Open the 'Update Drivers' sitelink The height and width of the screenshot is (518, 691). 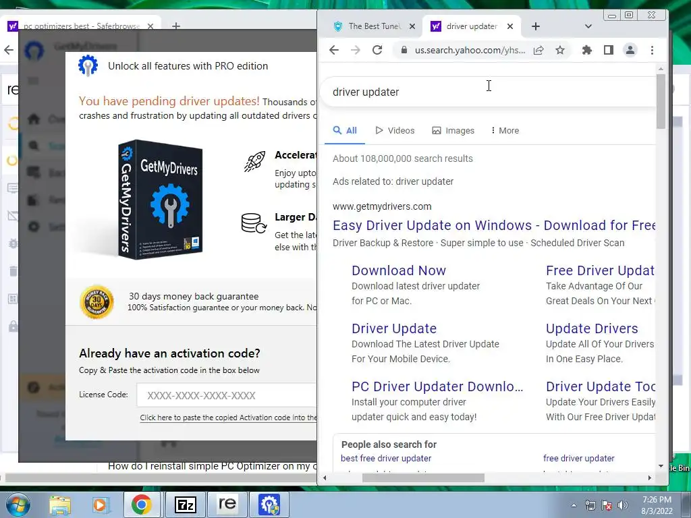point(592,328)
